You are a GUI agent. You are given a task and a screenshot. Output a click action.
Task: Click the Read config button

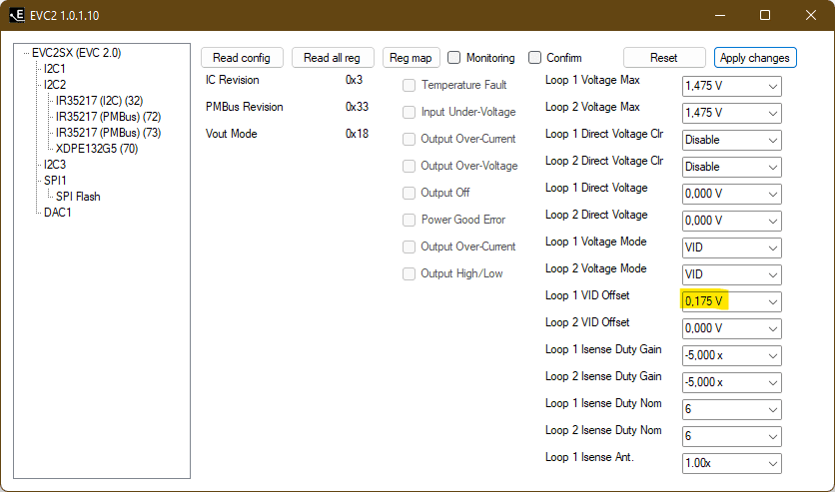click(x=242, y=58)
